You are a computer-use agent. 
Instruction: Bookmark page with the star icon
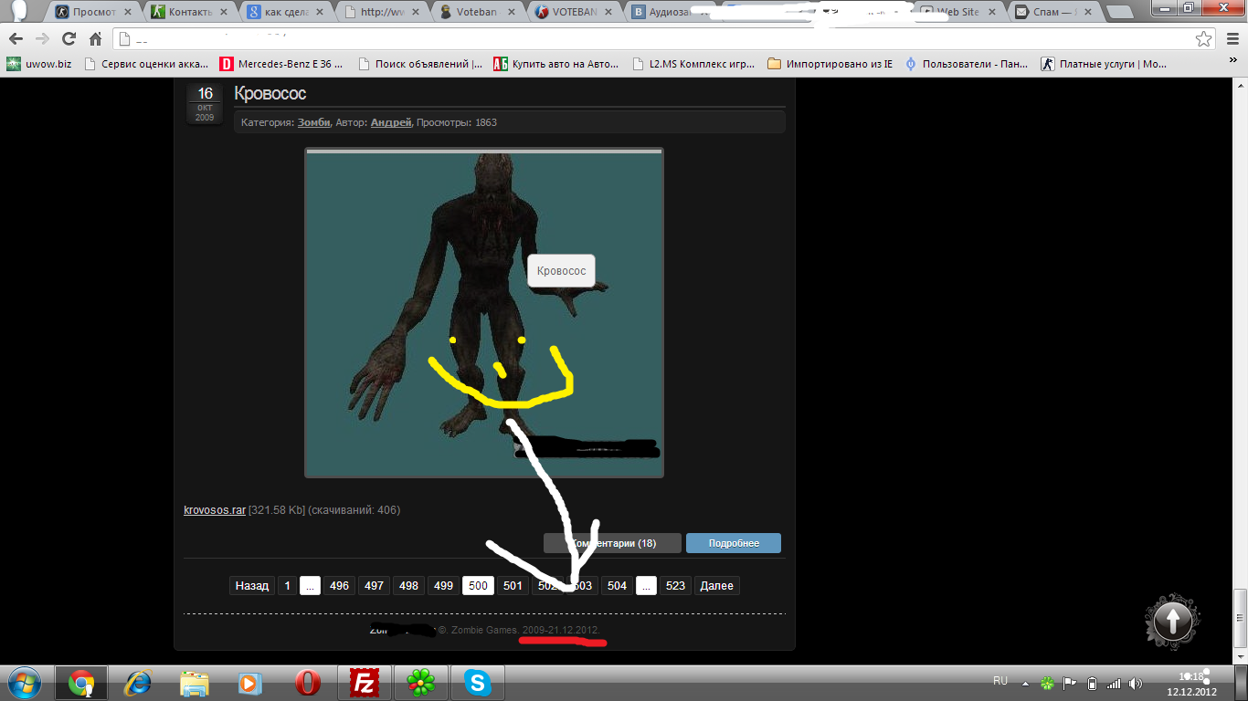[1204, 39]
